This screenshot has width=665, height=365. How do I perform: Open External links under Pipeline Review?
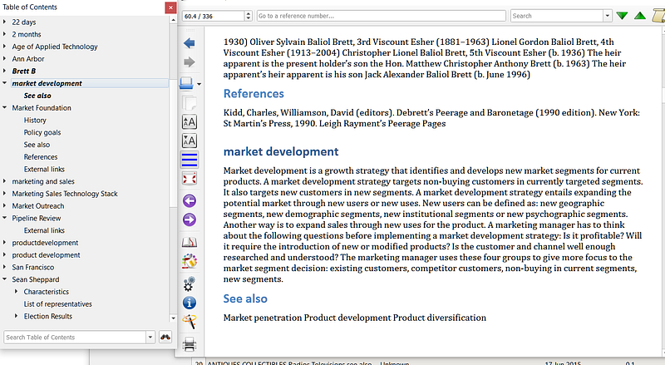44,230
